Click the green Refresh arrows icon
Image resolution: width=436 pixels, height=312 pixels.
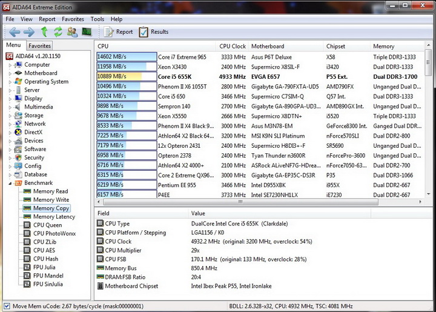(x=58, y=32)
